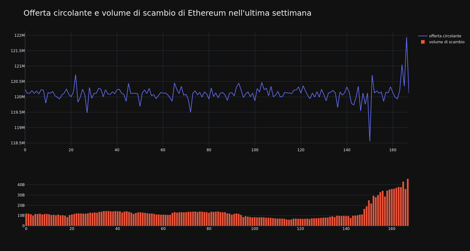Click the highest peak of supply line
Screen dimensions: 470x251
[407, 38]
